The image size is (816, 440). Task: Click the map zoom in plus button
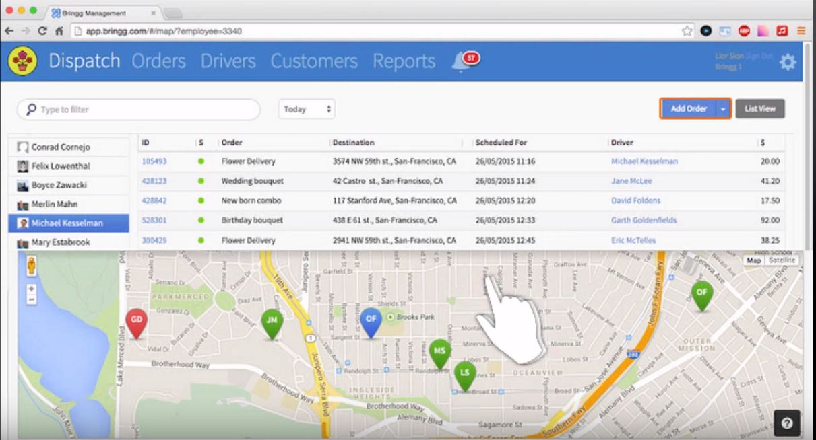pyautogui.click(x=31, y=289)
